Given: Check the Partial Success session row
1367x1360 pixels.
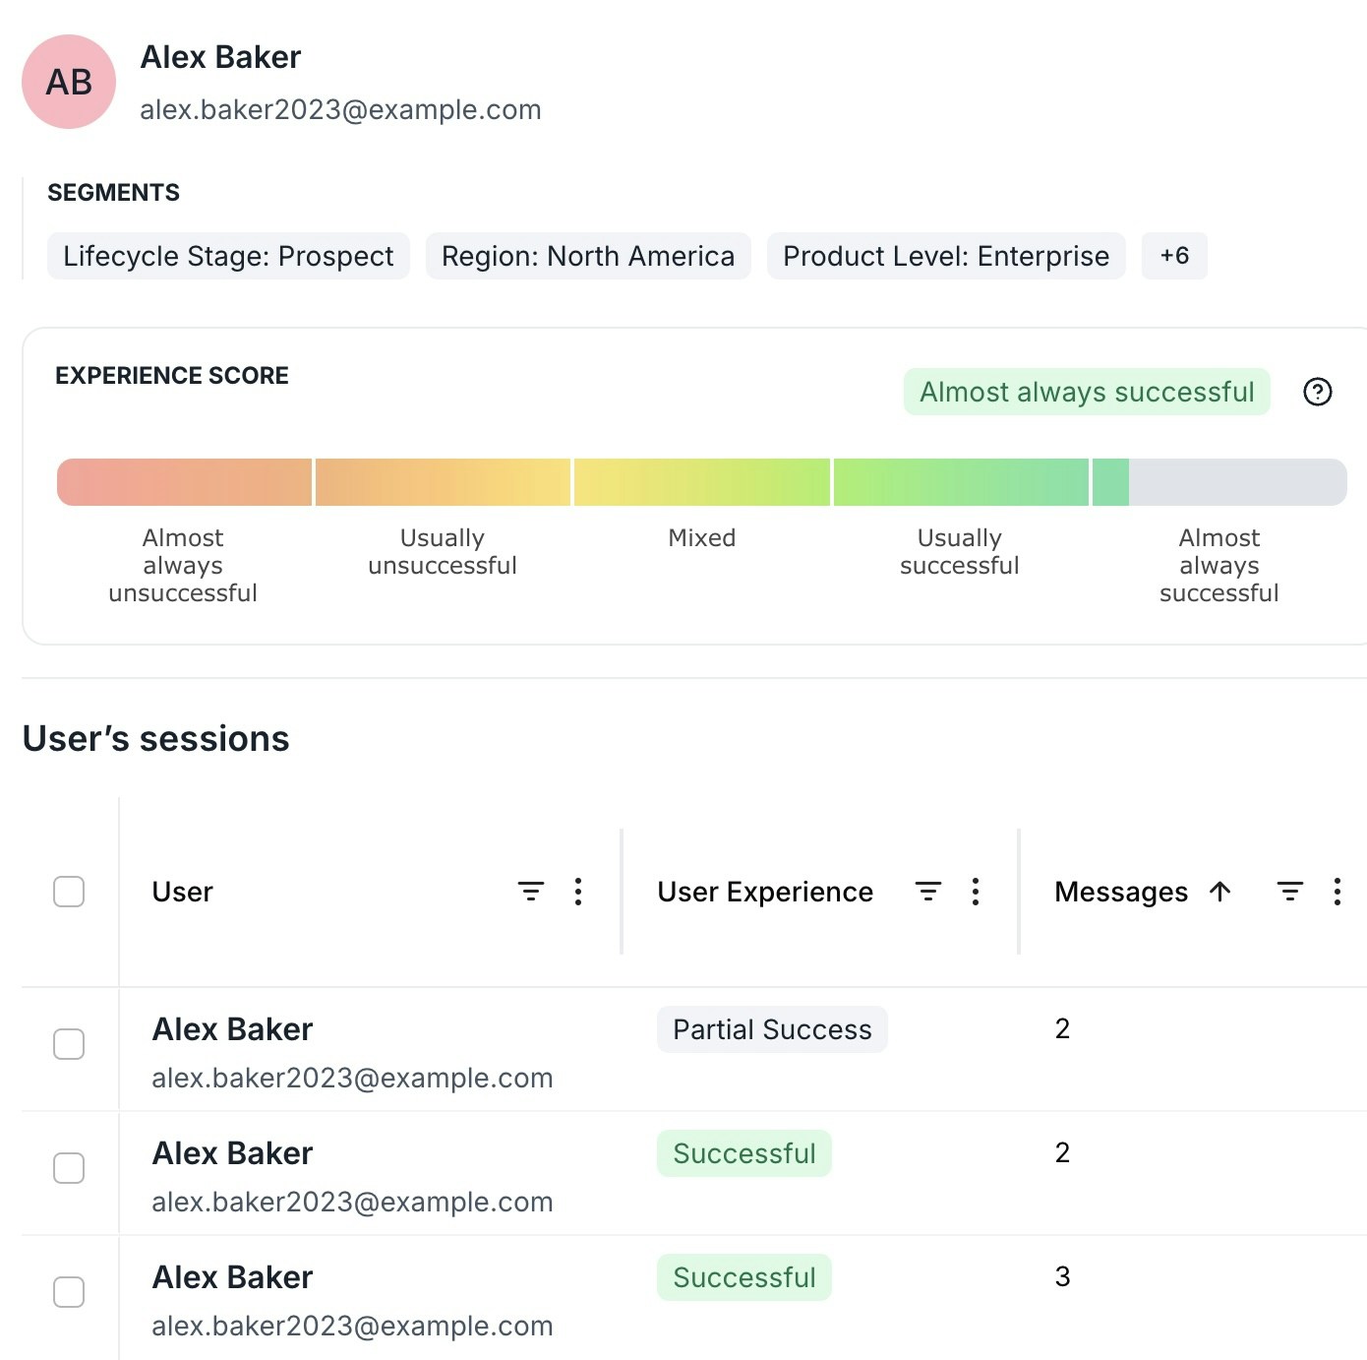Looking at the screenshot, I should pyautogui.click(x=69, y=1045).
